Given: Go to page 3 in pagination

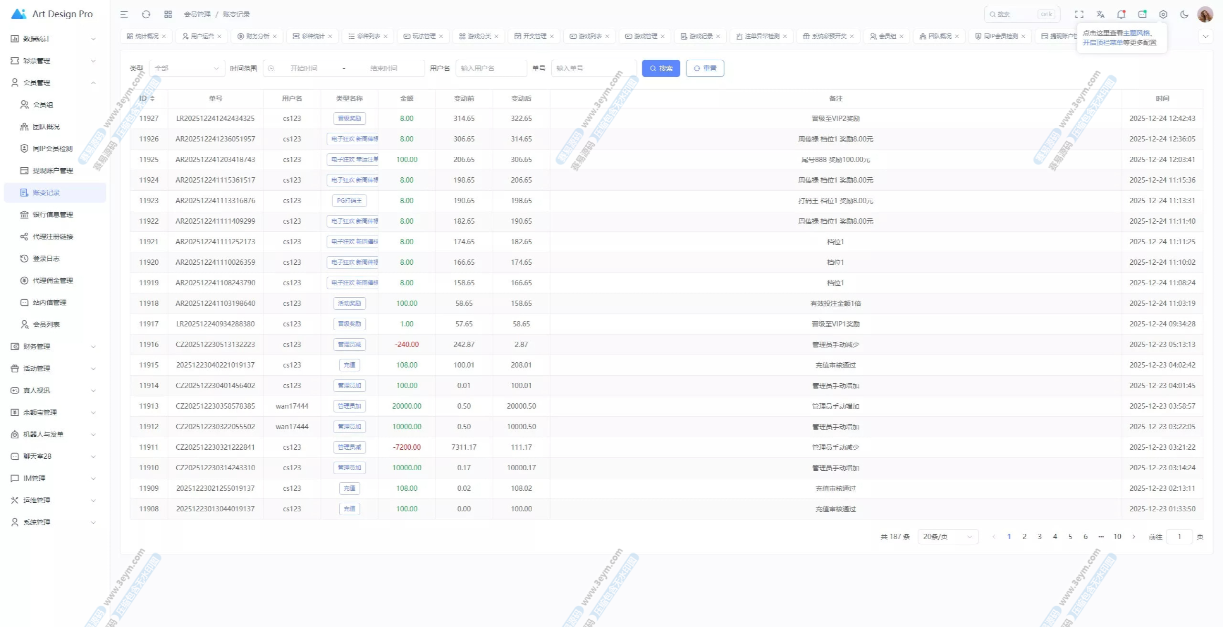Looking at the screenshot, I should coord(1040,537).
